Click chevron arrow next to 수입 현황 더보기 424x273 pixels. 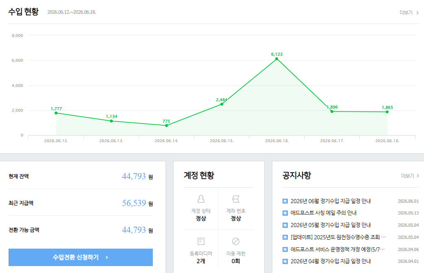coord(417,13)
